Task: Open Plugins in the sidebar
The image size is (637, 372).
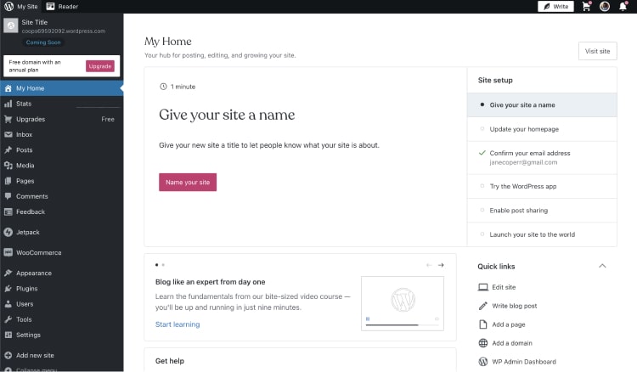Action: pyautogui.click(x=62, y=288)
